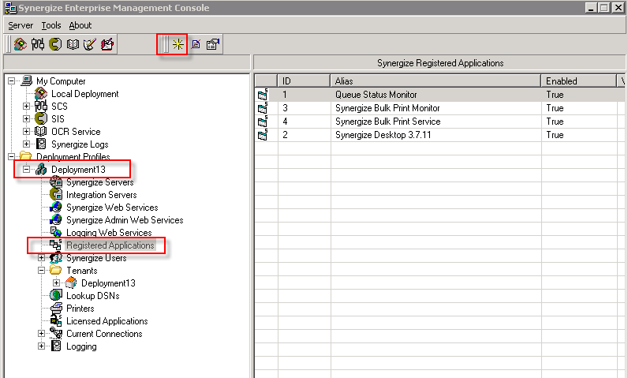Expand the OCR Service node
Screen dimensions: 628x378
[27, 131]
